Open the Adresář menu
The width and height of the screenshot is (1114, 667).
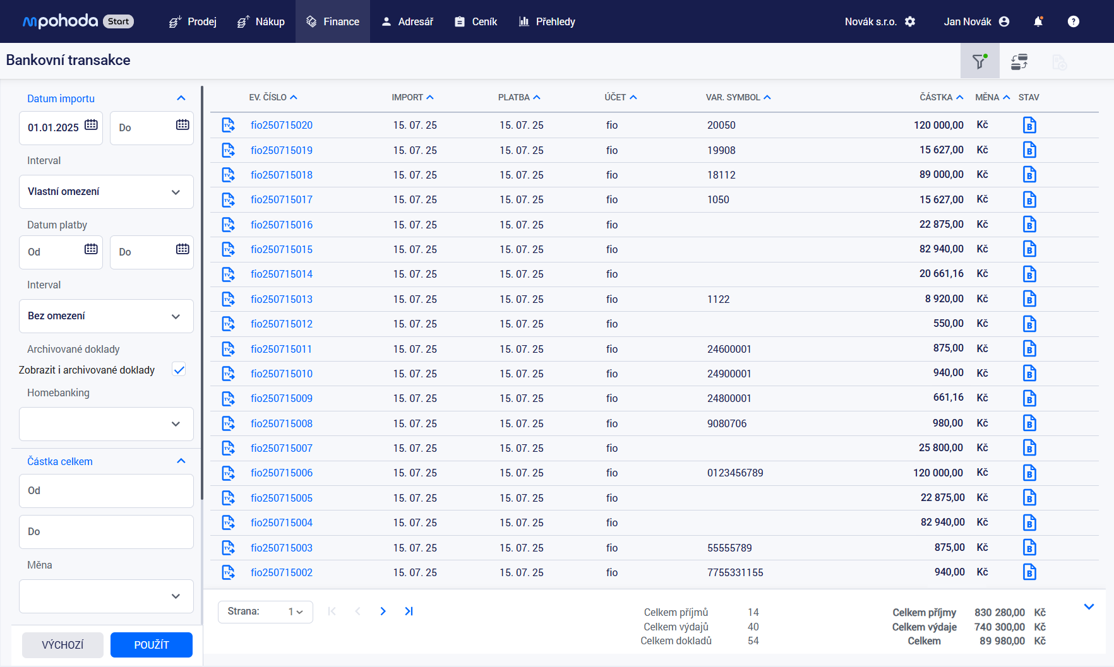(407, 21)
